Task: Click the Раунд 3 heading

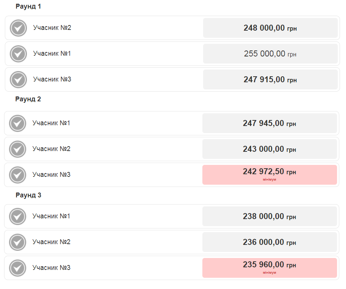Action: point(28,195)
